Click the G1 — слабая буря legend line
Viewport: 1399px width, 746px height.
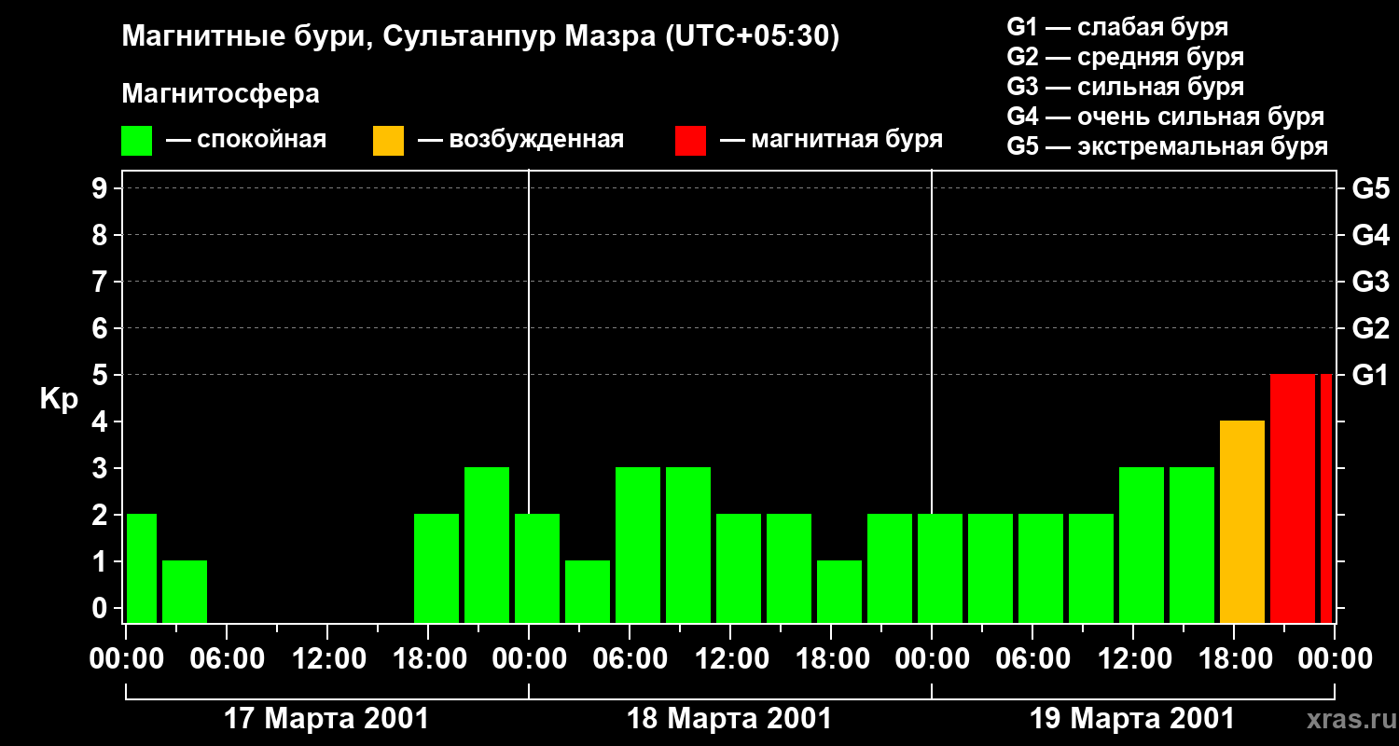click(x=1117, y=27)
